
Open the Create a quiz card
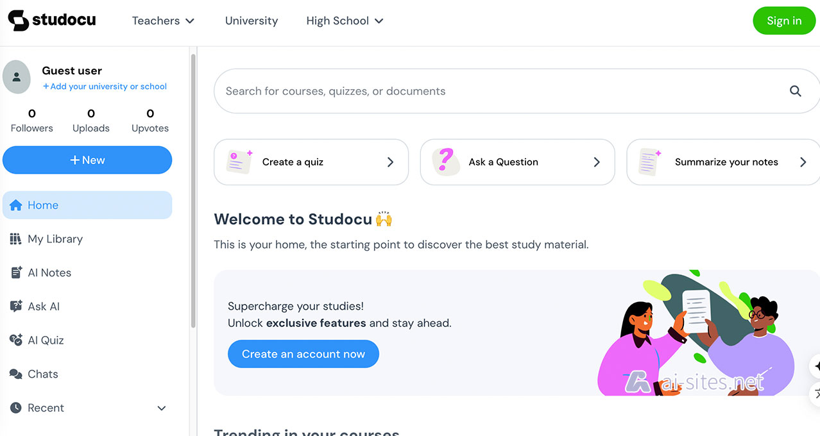tap(311, 162)
